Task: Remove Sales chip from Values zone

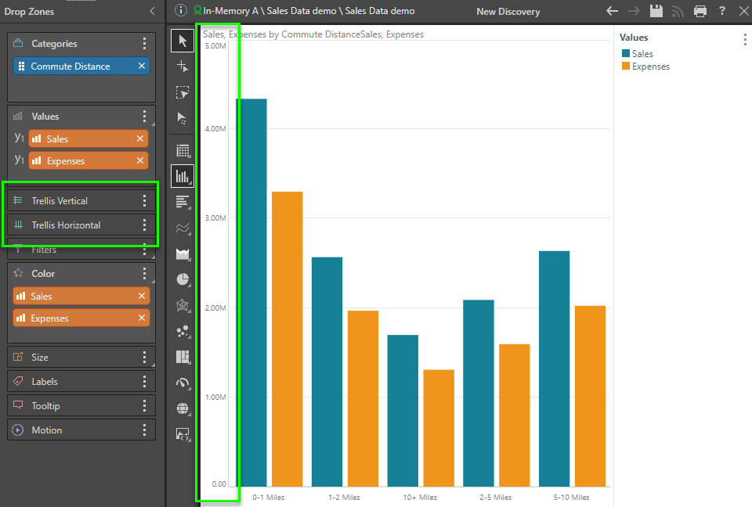Action: click(x=140, y=138)
